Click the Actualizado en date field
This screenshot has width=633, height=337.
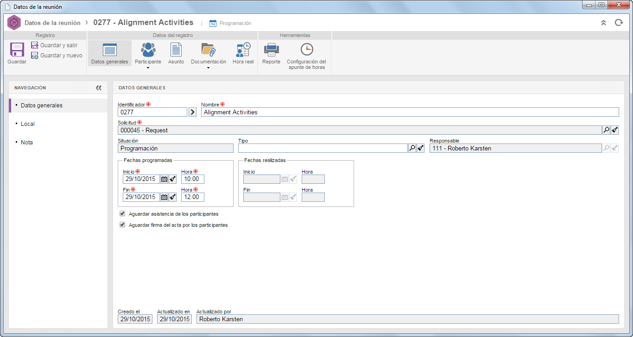(174, 319)
